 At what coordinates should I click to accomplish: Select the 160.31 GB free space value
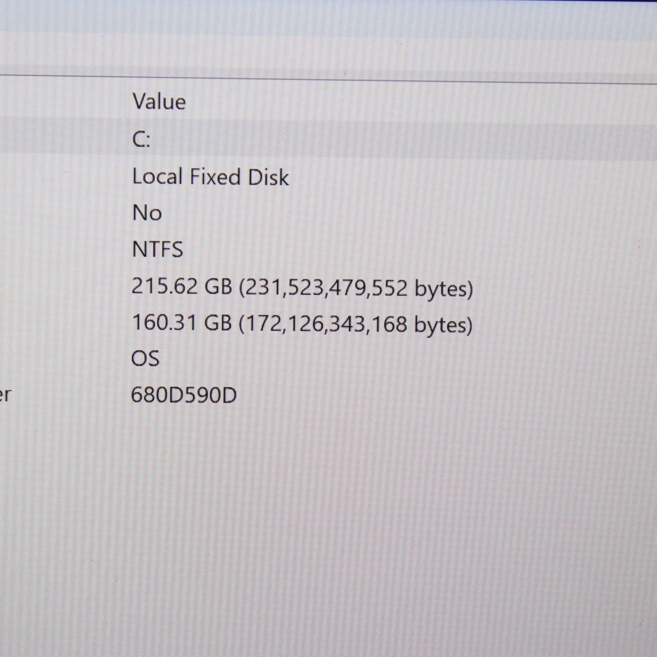click(x=302, y=324)
